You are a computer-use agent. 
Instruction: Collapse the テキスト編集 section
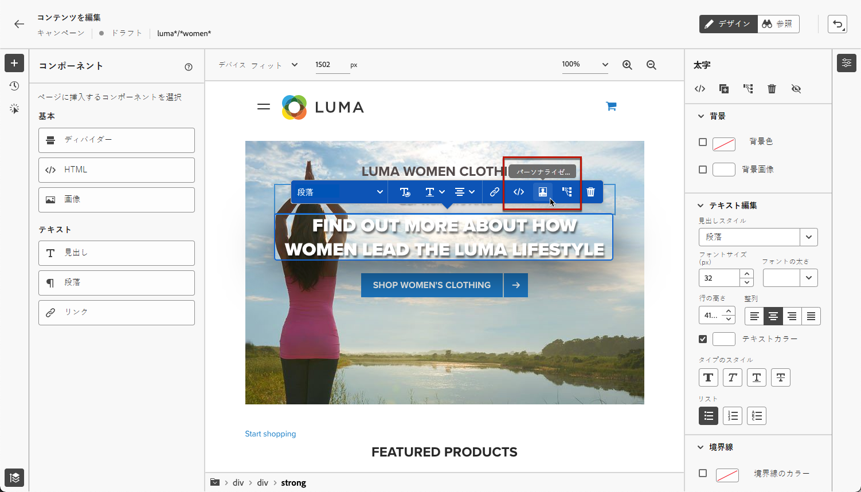700,206
